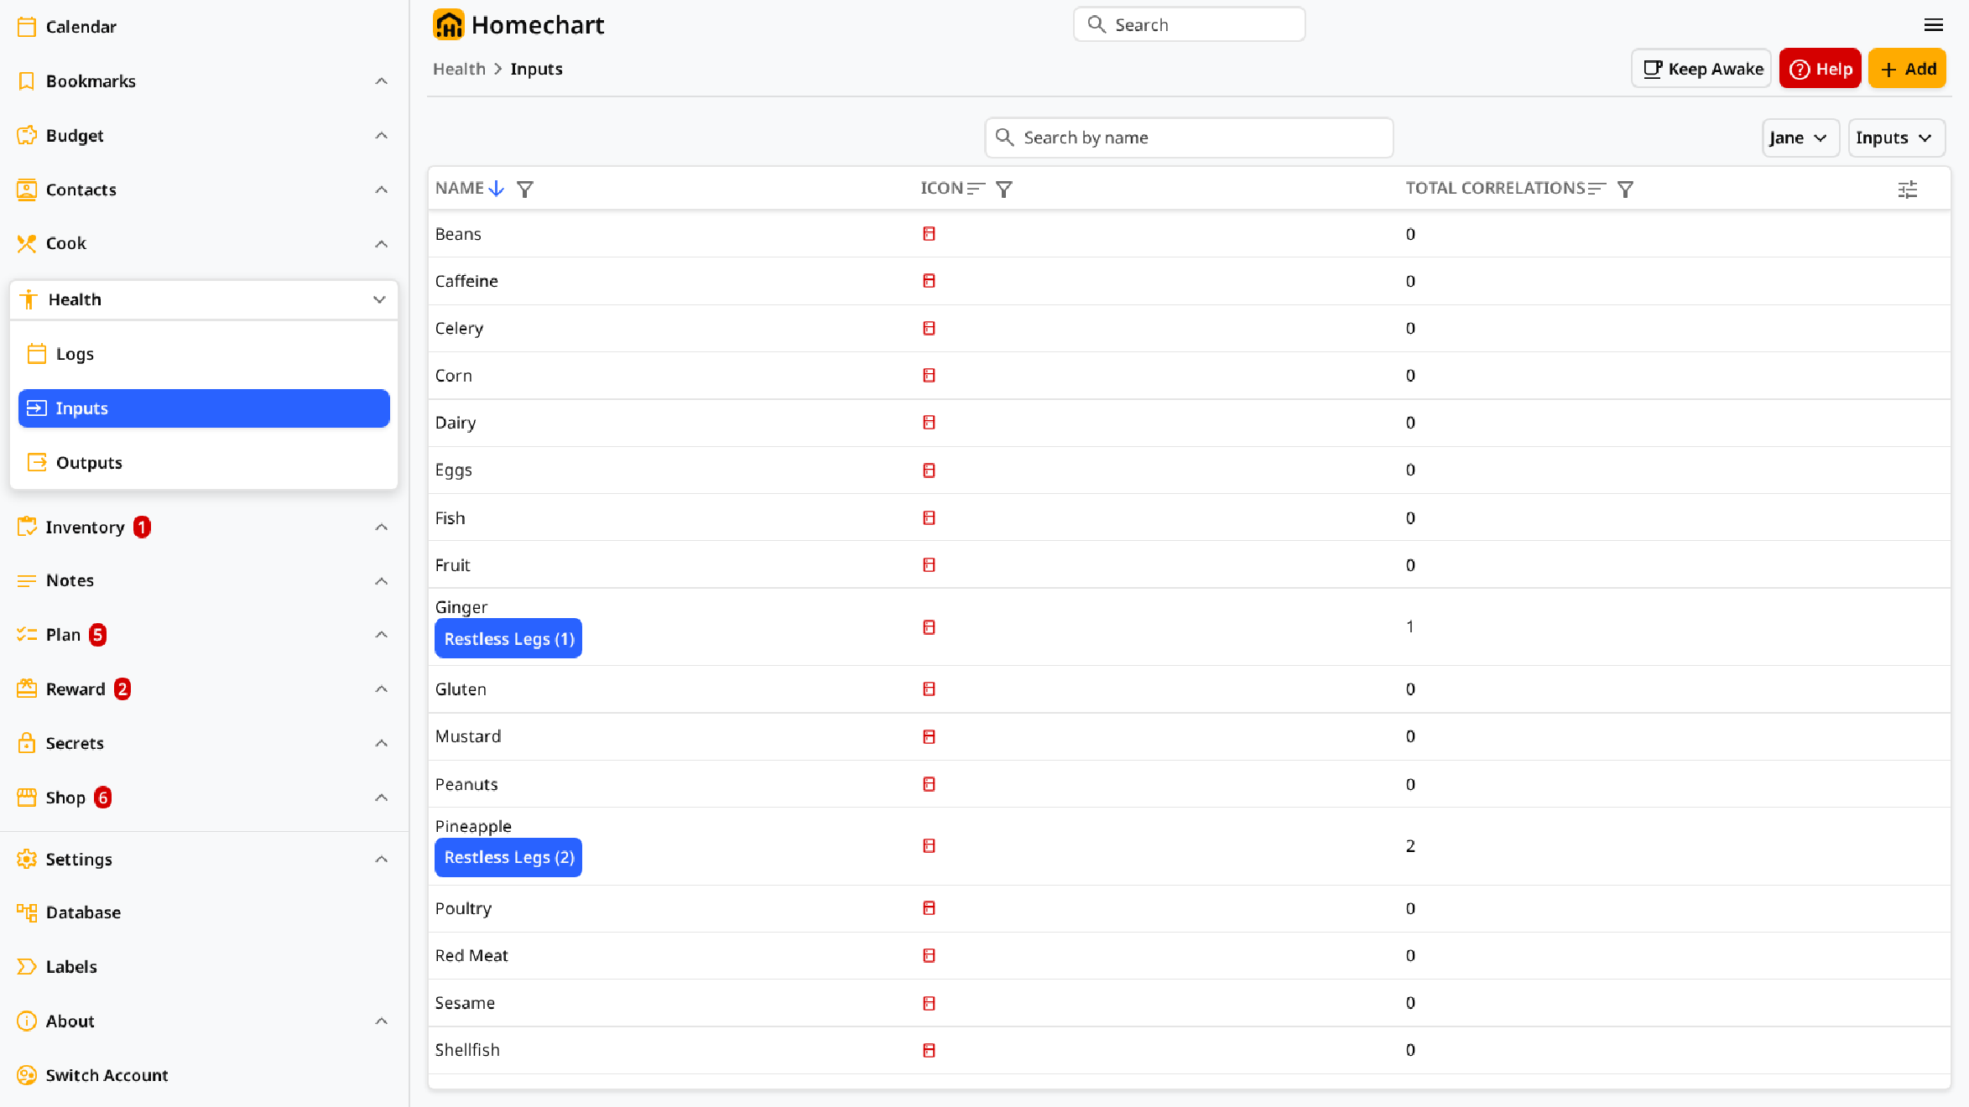
Task: Expand the Settings section chevron
Action: (382, 859)
